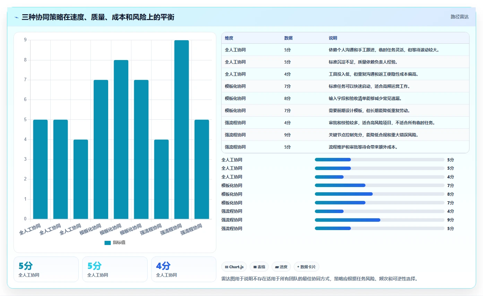
Task: Click the cell 标准沉淀不足，质量依赖负责人经验。
Action: tap(363, 62)
